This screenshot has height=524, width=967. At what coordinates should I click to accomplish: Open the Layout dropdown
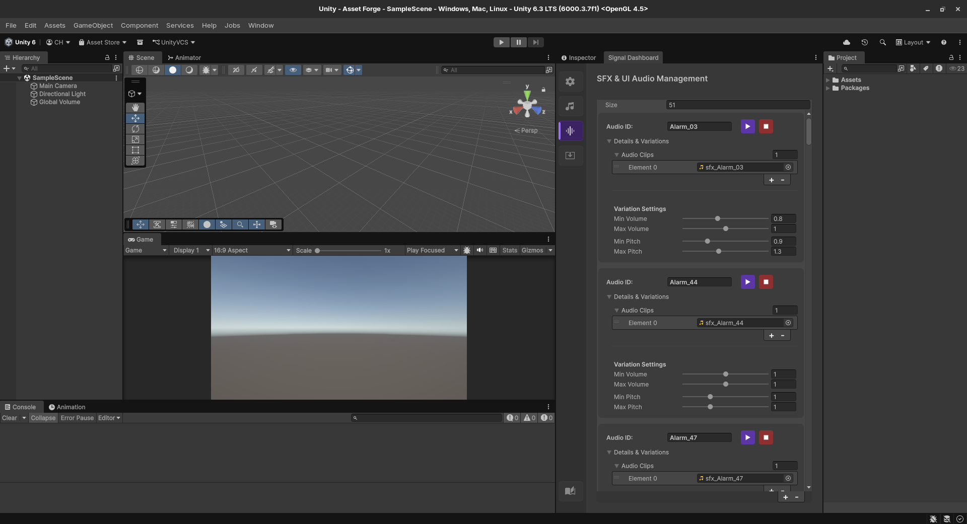(913, 42)
